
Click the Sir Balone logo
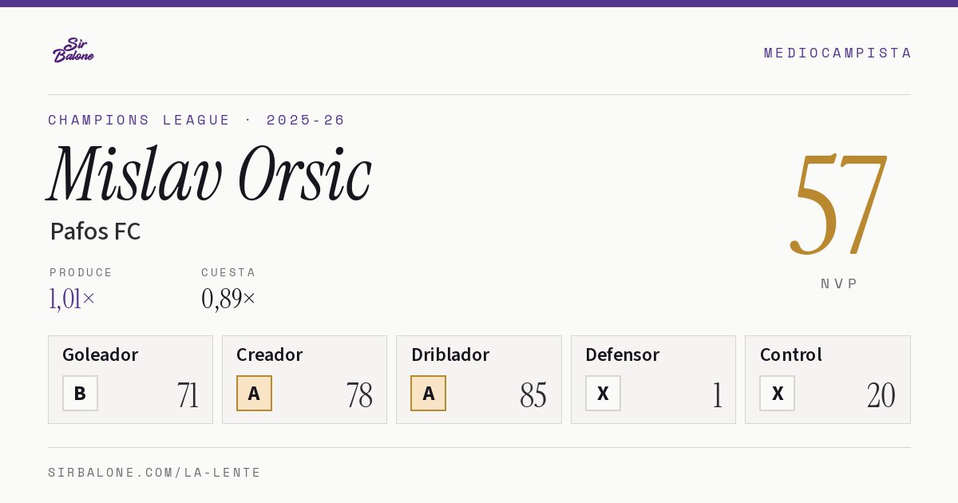click(x=73, y=50)
